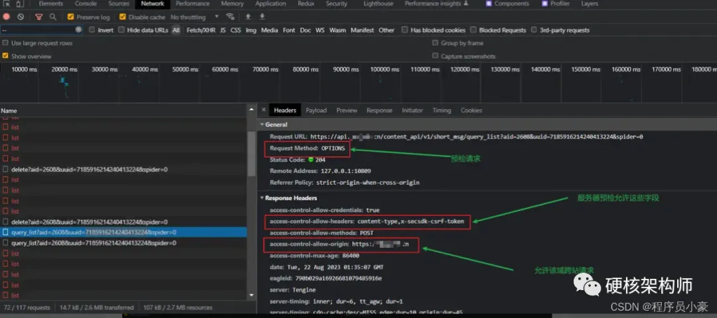
Task: Click the red record network log icon
Action: coord(7,17)
